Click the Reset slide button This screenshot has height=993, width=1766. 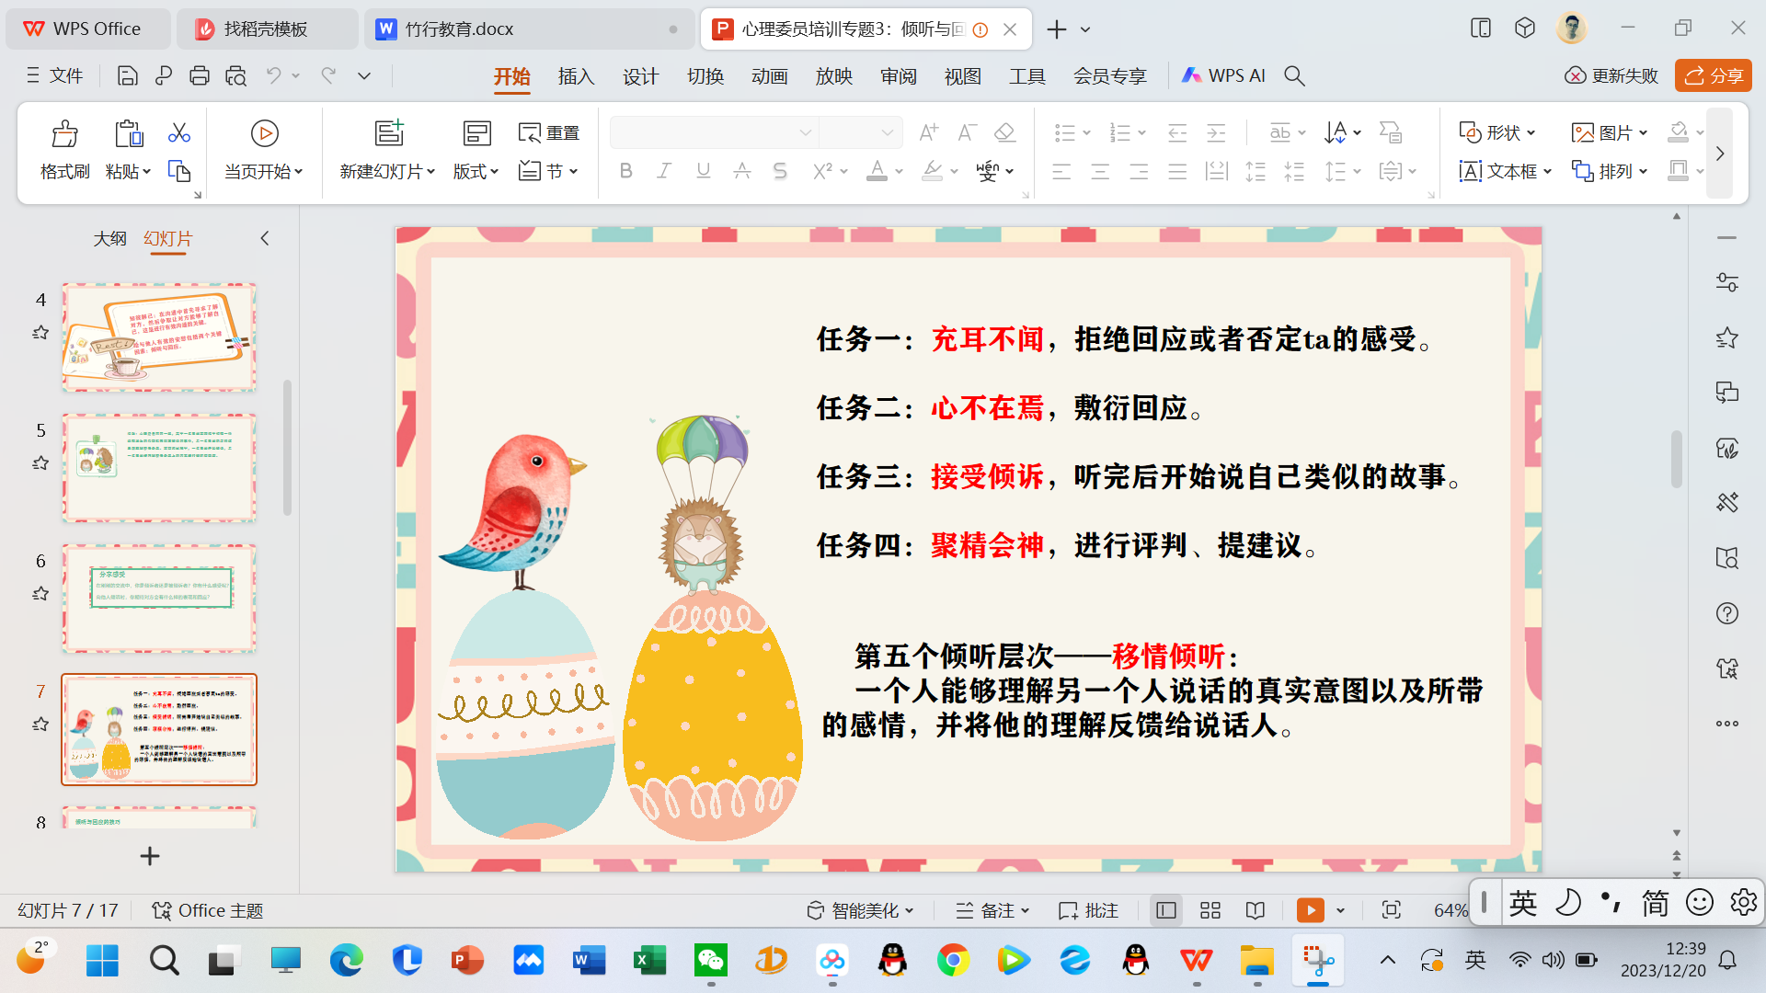coord(549,133)
